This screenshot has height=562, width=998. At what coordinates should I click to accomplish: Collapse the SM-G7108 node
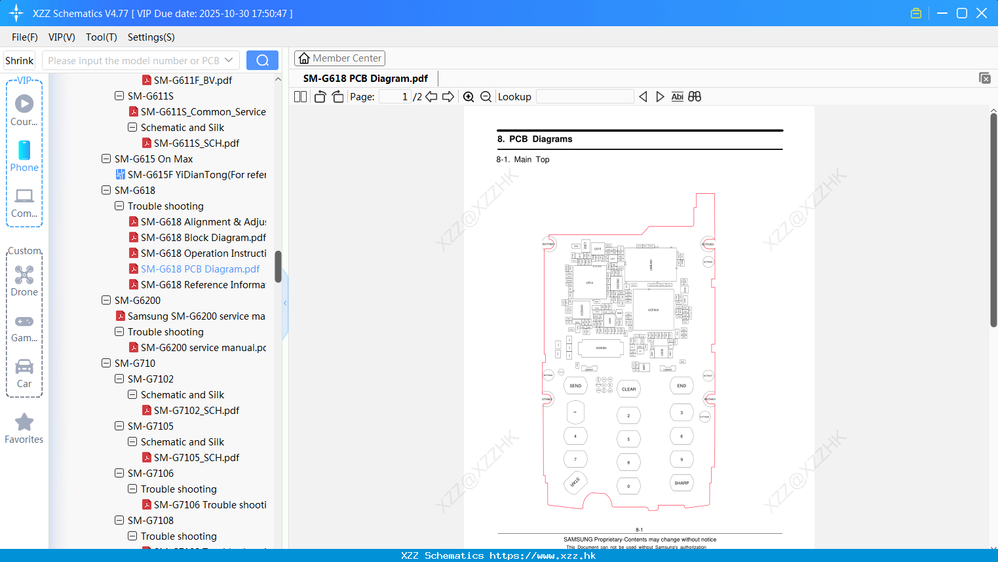(119, 520)
